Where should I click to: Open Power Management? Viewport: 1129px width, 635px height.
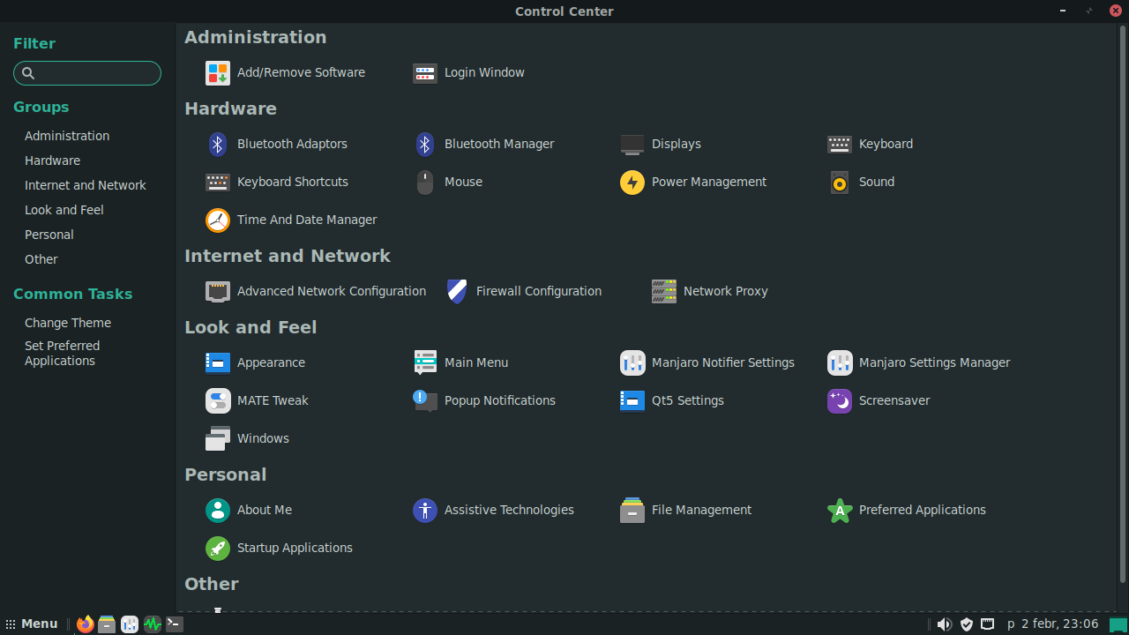click(x=693, y=182)
